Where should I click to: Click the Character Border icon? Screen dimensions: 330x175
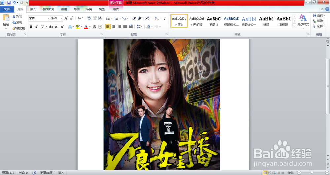(x=100, y=18)
